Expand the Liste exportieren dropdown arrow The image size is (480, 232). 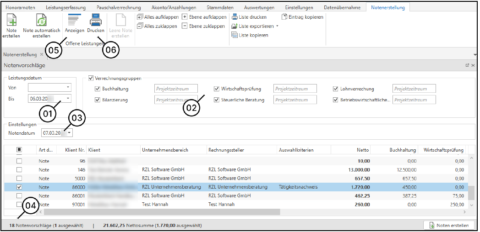(x=277, y=26)
